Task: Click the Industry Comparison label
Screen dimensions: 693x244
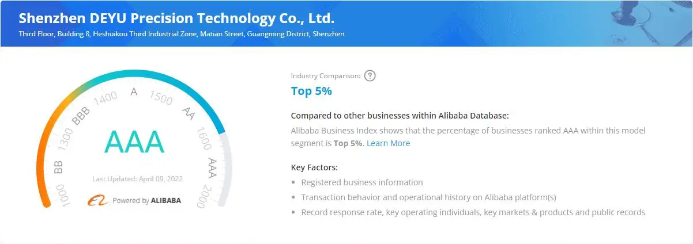Action: [x=326, y=76]
